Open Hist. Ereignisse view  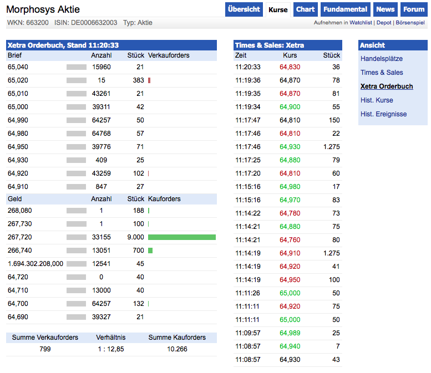[x=383, y=114]
